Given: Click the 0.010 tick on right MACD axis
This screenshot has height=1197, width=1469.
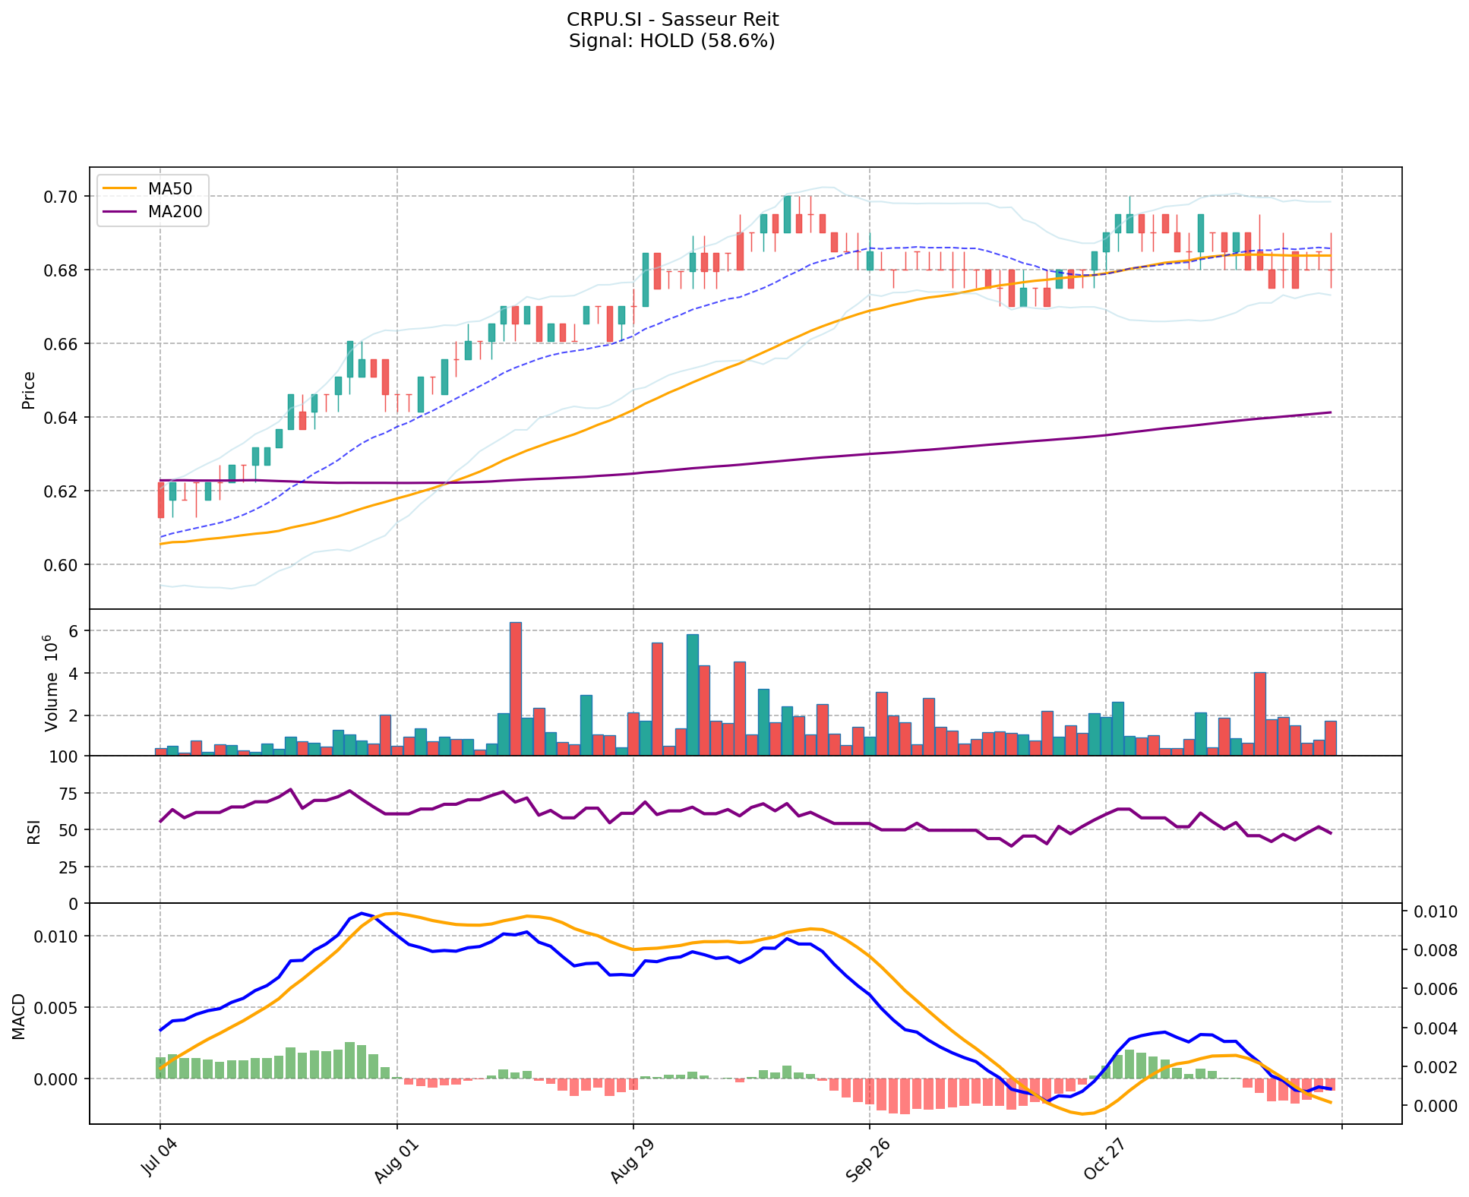Looking at the screenshot, I should [x=1436, y=912].
